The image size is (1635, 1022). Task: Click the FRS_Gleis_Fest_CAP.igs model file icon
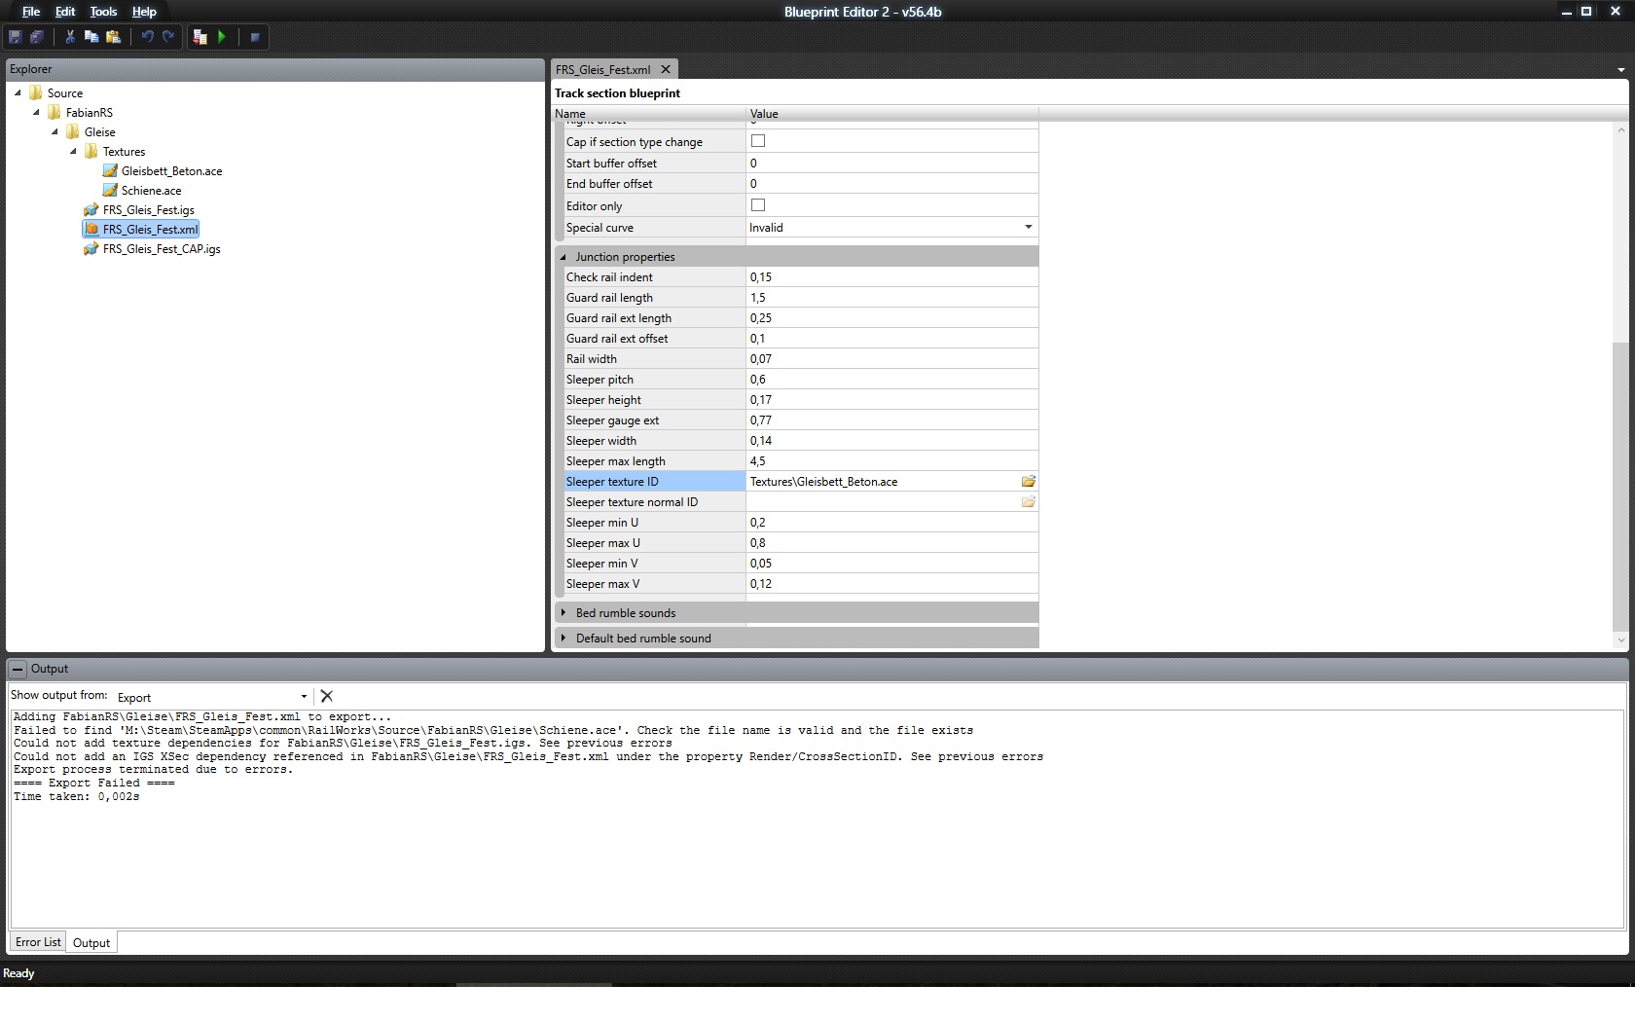(x=91, y=249)
